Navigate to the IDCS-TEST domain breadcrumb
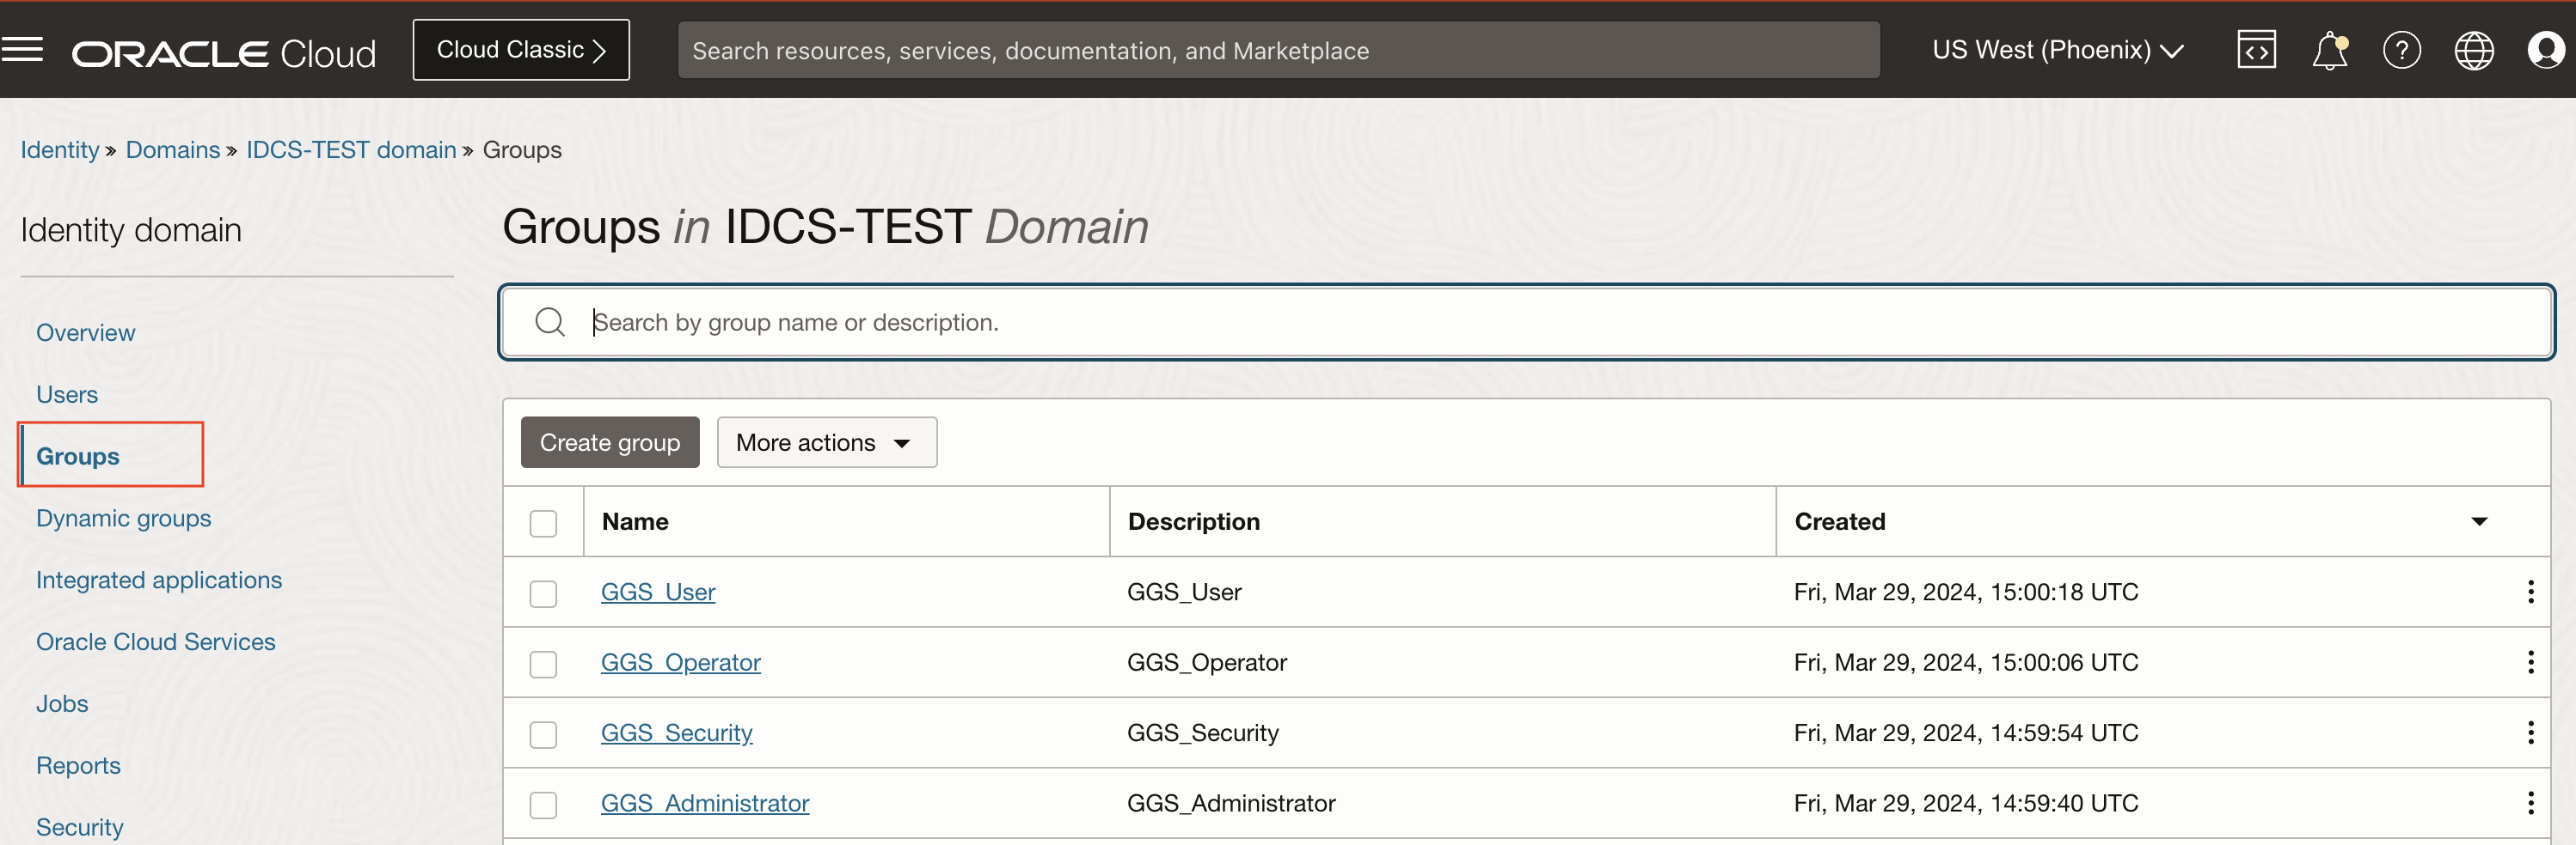The height and width of the screenshot is (845, 2576). tap(351, 149)
